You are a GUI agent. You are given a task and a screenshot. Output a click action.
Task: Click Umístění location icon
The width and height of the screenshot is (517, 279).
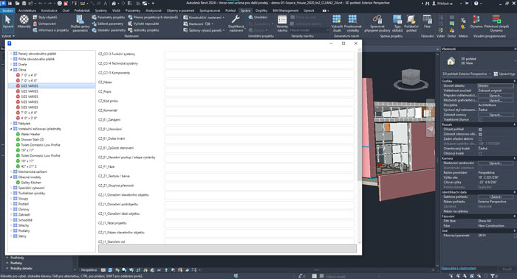(x=258, y=17)
